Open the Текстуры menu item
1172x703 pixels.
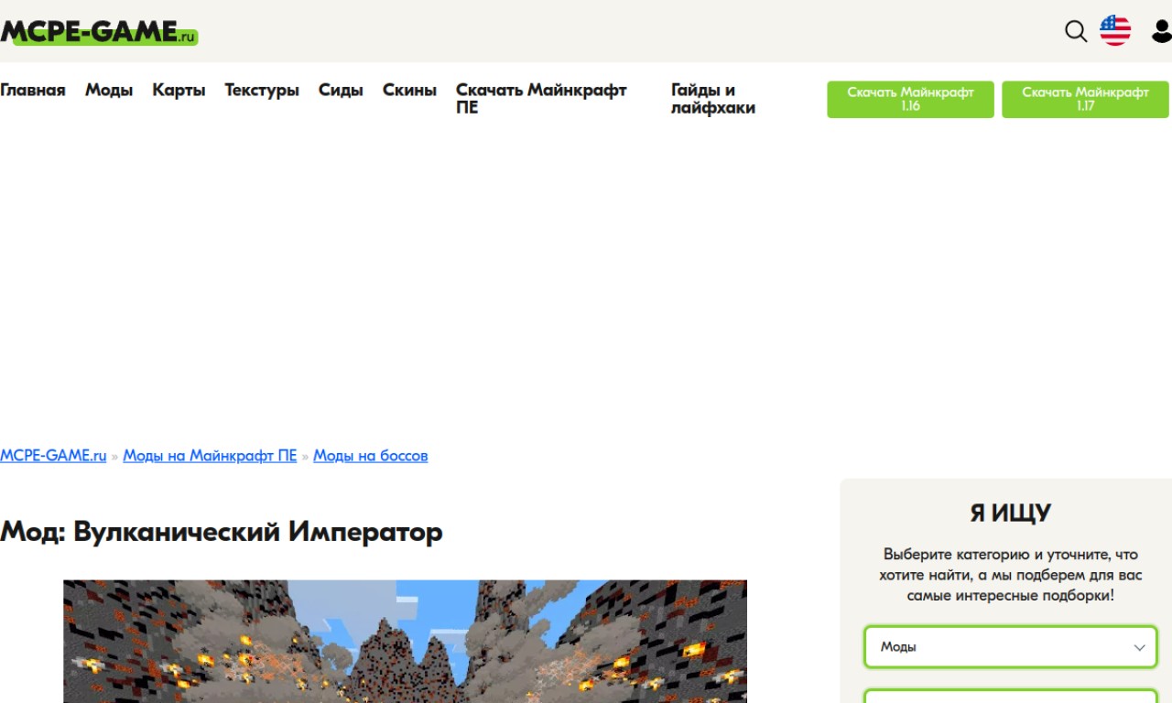pos(262,90)
